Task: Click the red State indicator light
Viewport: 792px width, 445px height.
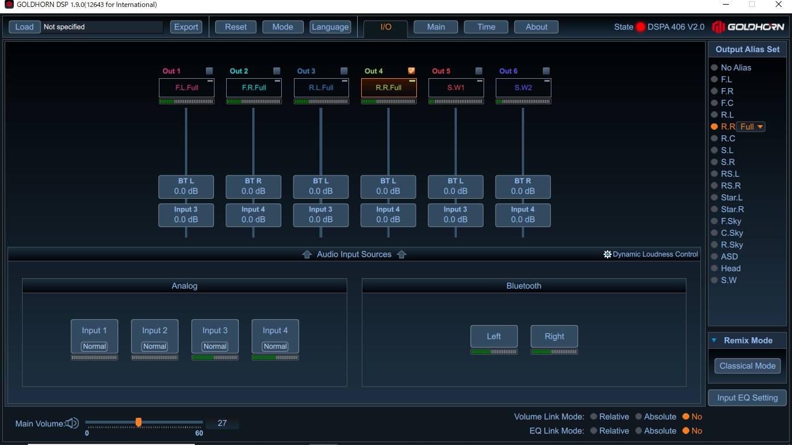Action: click(x=640, y=27)
